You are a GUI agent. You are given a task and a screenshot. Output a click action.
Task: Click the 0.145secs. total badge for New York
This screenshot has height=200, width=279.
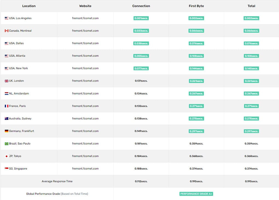251,68
